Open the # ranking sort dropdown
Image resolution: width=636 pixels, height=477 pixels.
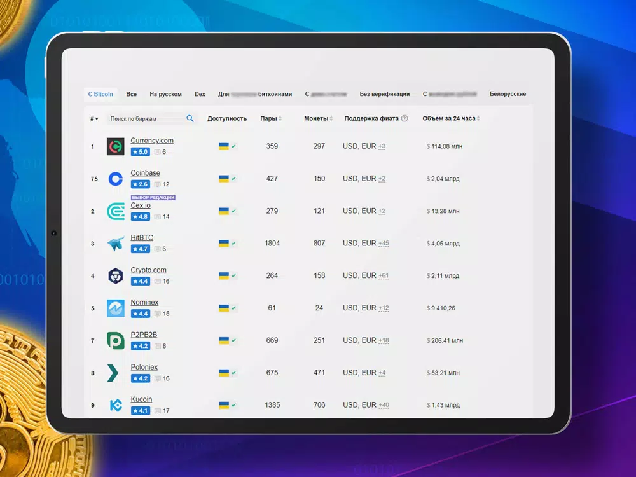coord(94,118)
